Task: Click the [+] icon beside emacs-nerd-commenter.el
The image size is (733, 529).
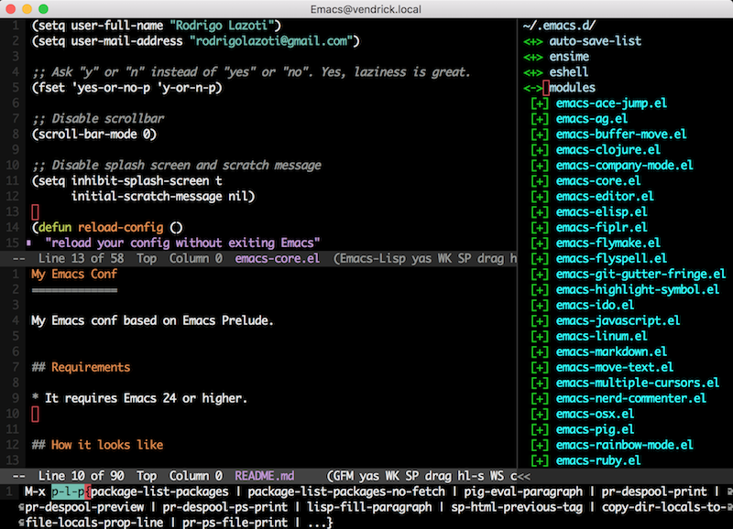Action: pos(540,398)
